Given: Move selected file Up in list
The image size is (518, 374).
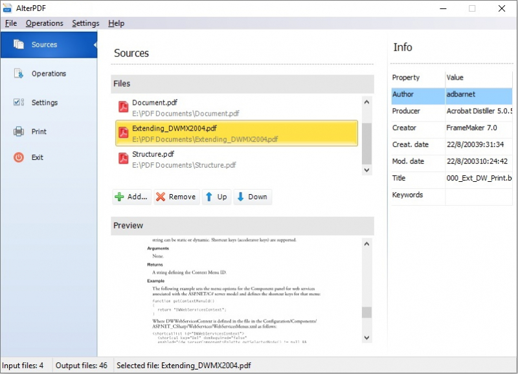Looking at the screenshot, I should click(216, 197).
